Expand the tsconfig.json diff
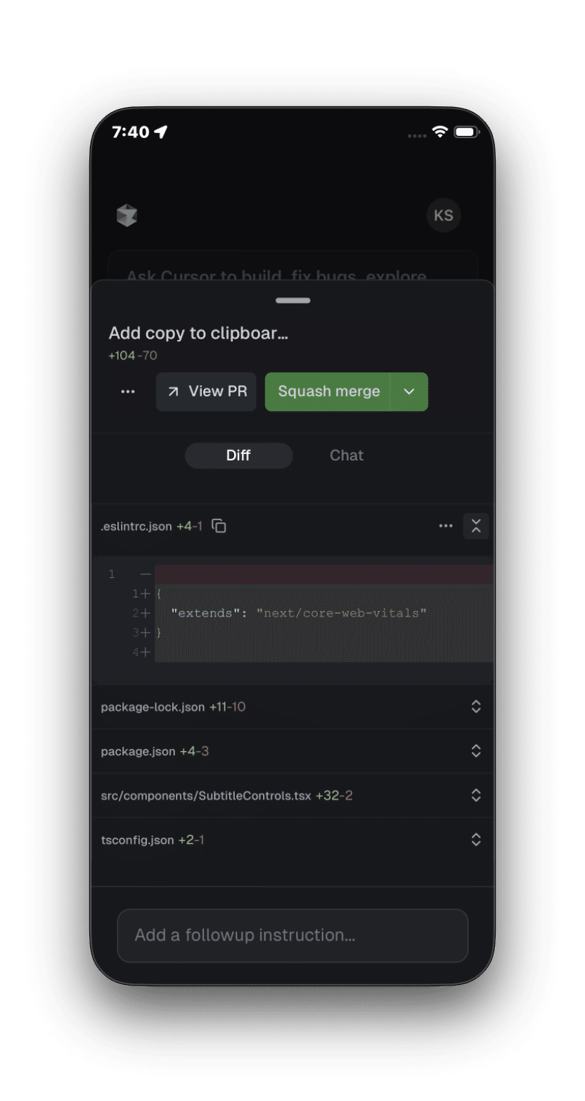Image resolution: width=585 pixels, height=1101 pixels. [x=476, y=840]
